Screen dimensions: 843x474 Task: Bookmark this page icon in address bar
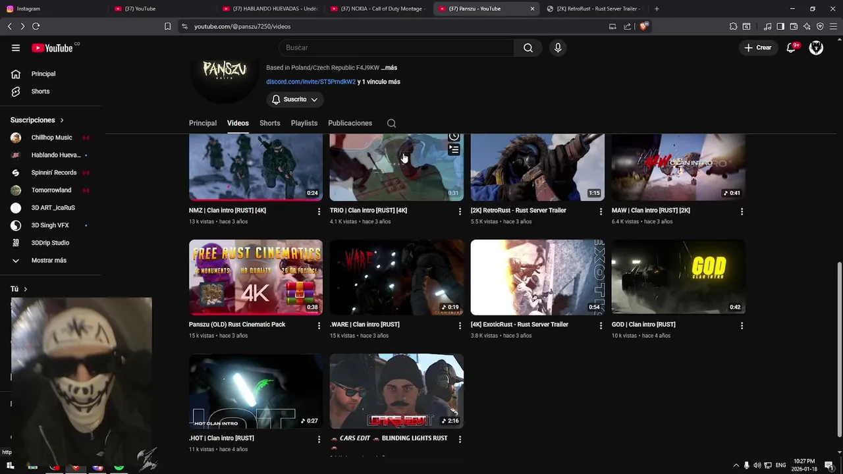coord(167,26)
